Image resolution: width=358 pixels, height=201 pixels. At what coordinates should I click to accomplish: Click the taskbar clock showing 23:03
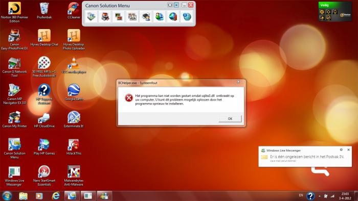pos(345,196)
